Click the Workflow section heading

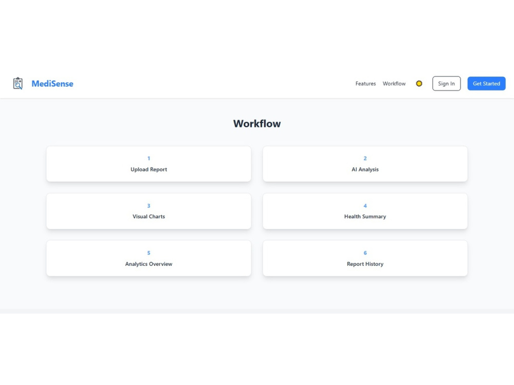point(257,123)
